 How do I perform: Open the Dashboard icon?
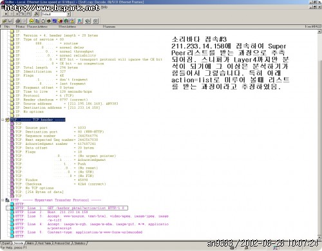[x=32, y=21]
